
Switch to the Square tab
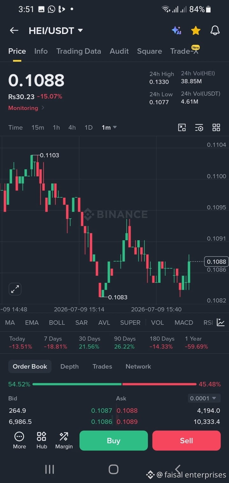pyautogui.click(x=149, y=51)
